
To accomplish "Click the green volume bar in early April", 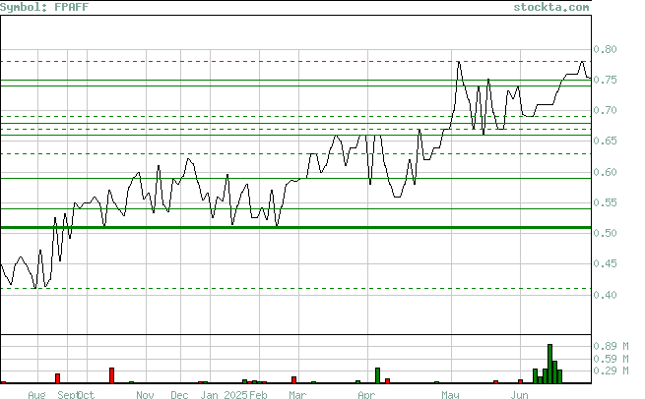I will (x=377, y=375).
